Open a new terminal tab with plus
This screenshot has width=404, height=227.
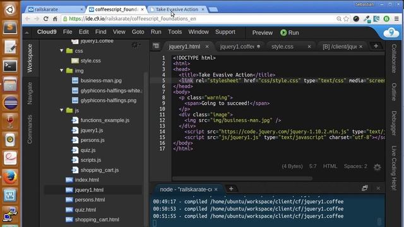point(231,189)
